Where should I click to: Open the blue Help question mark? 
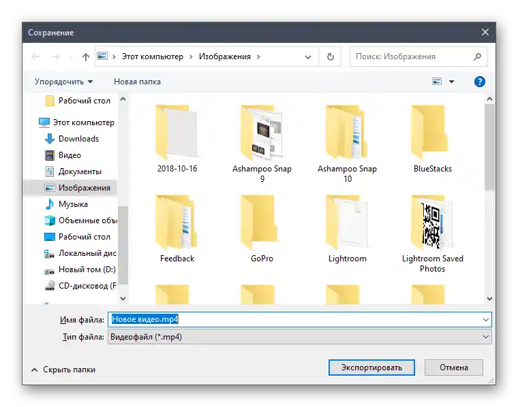479,82
